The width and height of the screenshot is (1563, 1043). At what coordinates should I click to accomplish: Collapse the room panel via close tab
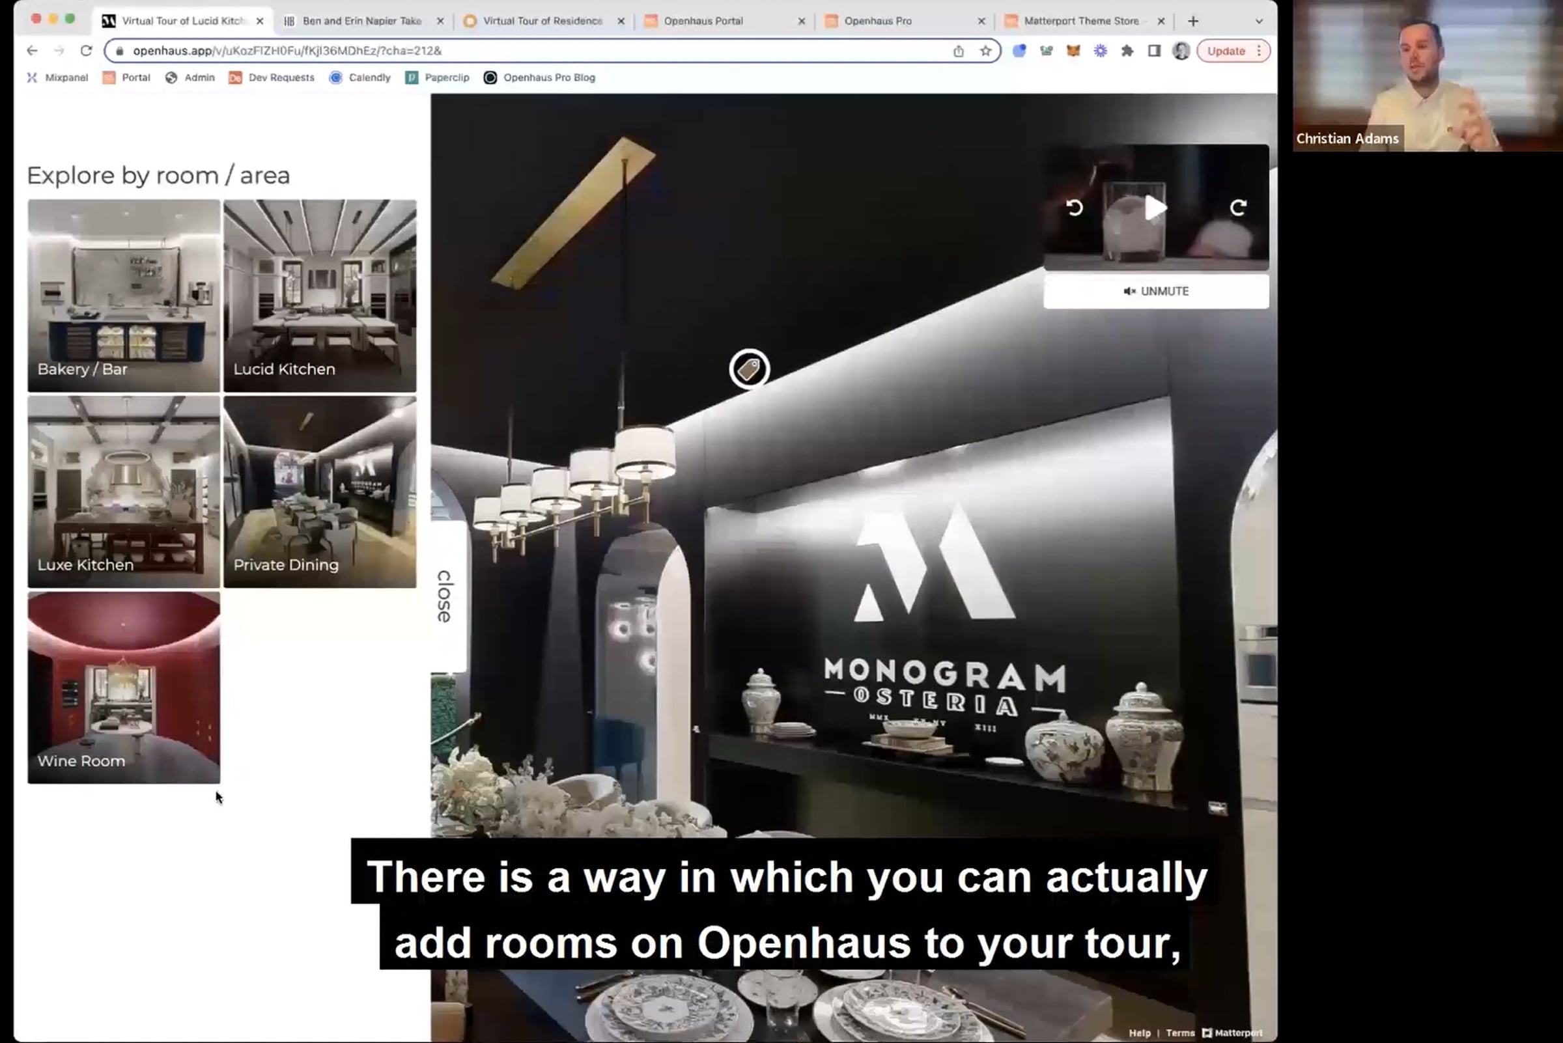[x=445, y=596]
